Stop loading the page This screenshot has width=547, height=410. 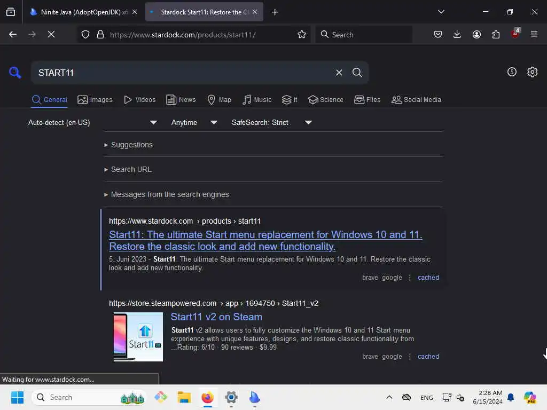pos(51,35)
